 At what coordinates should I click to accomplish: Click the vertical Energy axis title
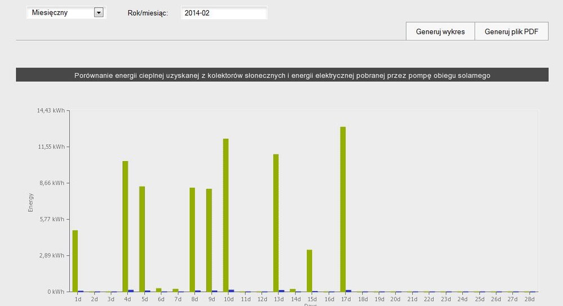point(31,202)
